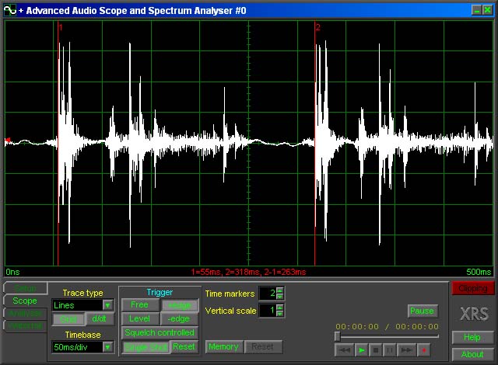Select Free trigger mode

(140, 304)
